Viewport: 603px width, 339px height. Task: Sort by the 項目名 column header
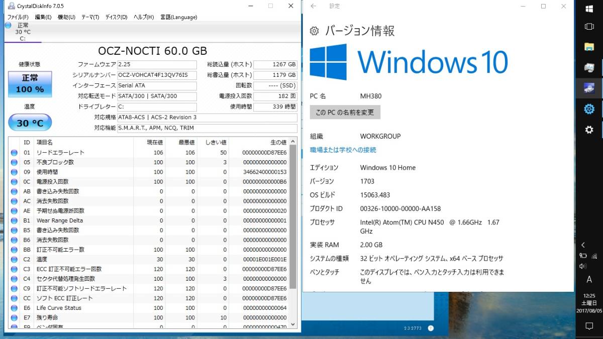[x=83, y=143]
